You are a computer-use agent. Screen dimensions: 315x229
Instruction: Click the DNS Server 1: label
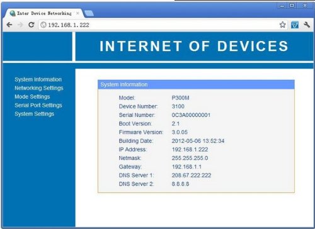coord(136,176)
